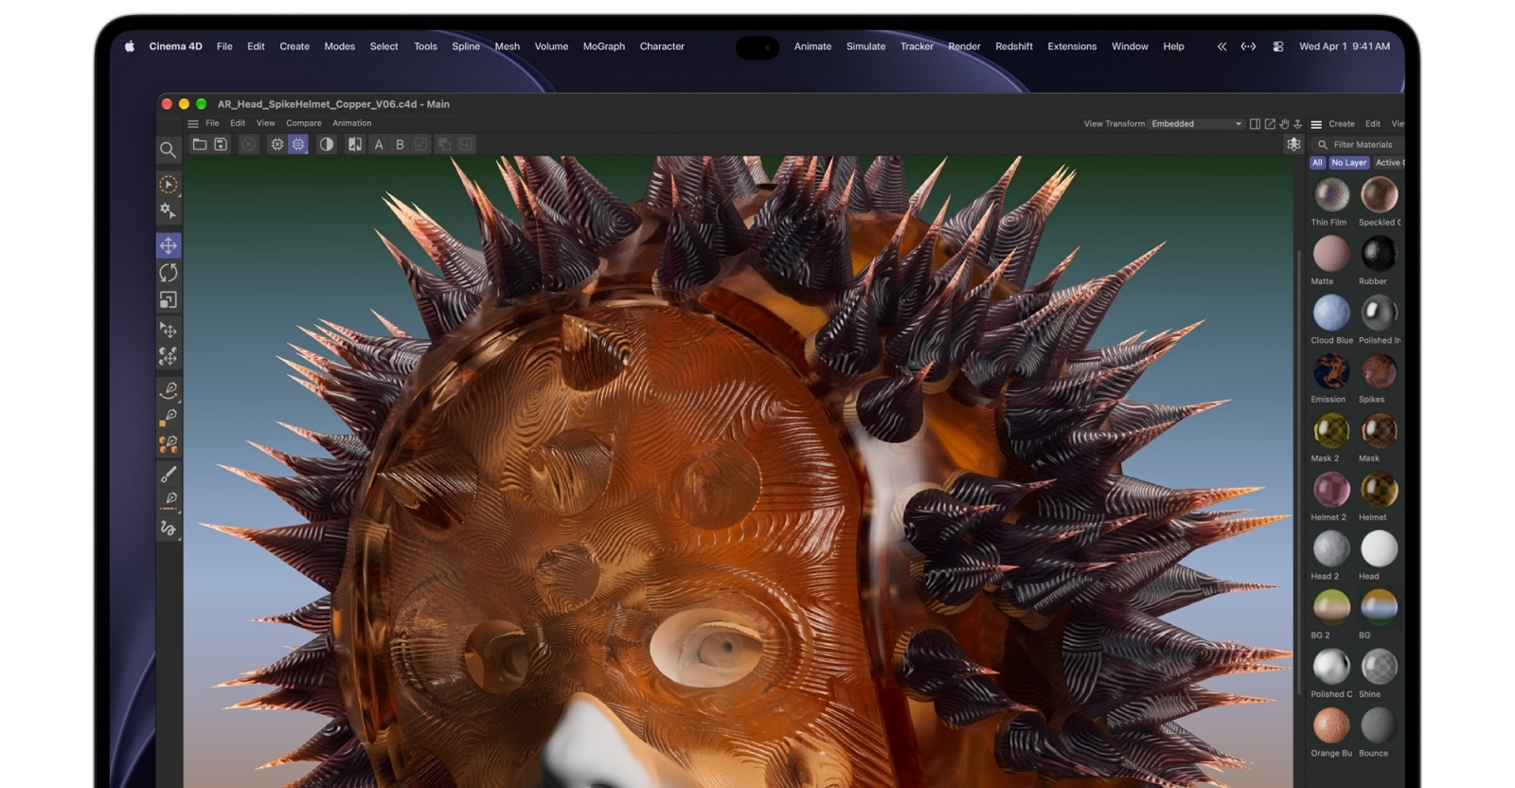Select the Scale tool icon
Image resolution: width=1515 pixels, height=788 pixels.
(x=168, y=300)
